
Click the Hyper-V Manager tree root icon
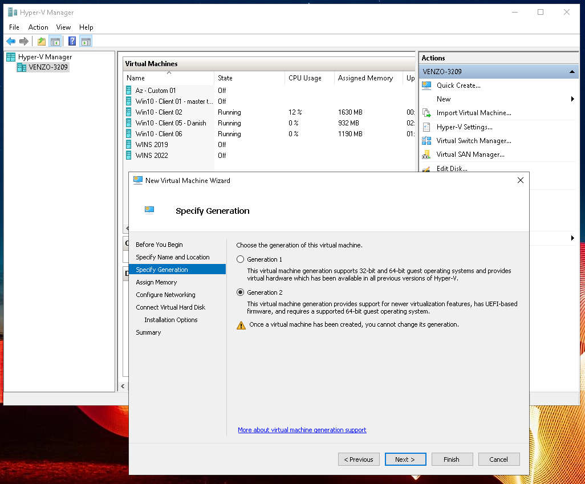tap(11, 56)
